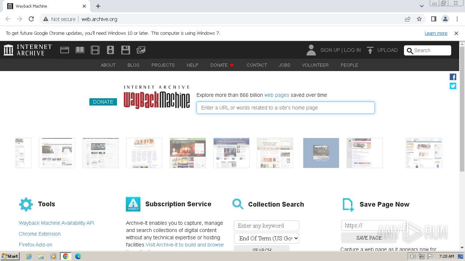Click the user avatar icon
The height and width of the screenshot is (261, 465).
pos(311,50)
